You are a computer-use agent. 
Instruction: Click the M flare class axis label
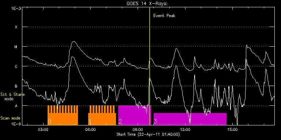[x=16, y=47]
